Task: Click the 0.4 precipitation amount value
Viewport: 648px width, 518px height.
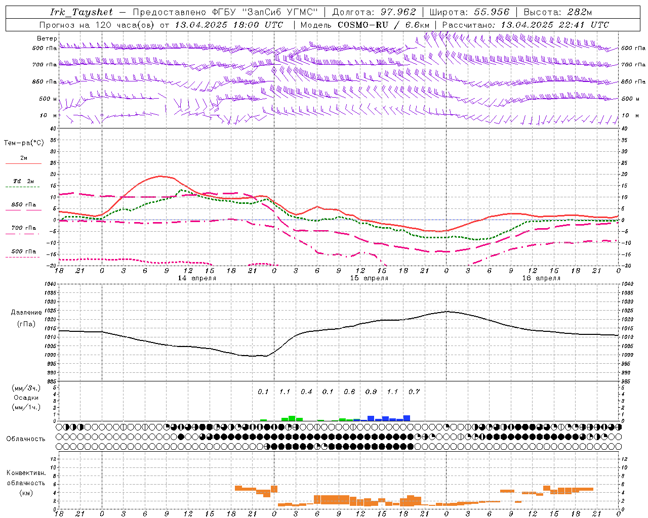Action: (x=306, y=392)
